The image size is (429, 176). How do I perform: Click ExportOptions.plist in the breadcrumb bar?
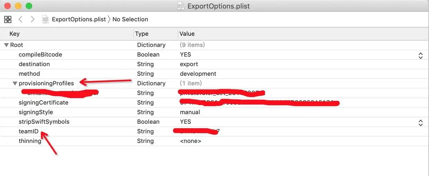pyautogui.click(x=79, y=19)
